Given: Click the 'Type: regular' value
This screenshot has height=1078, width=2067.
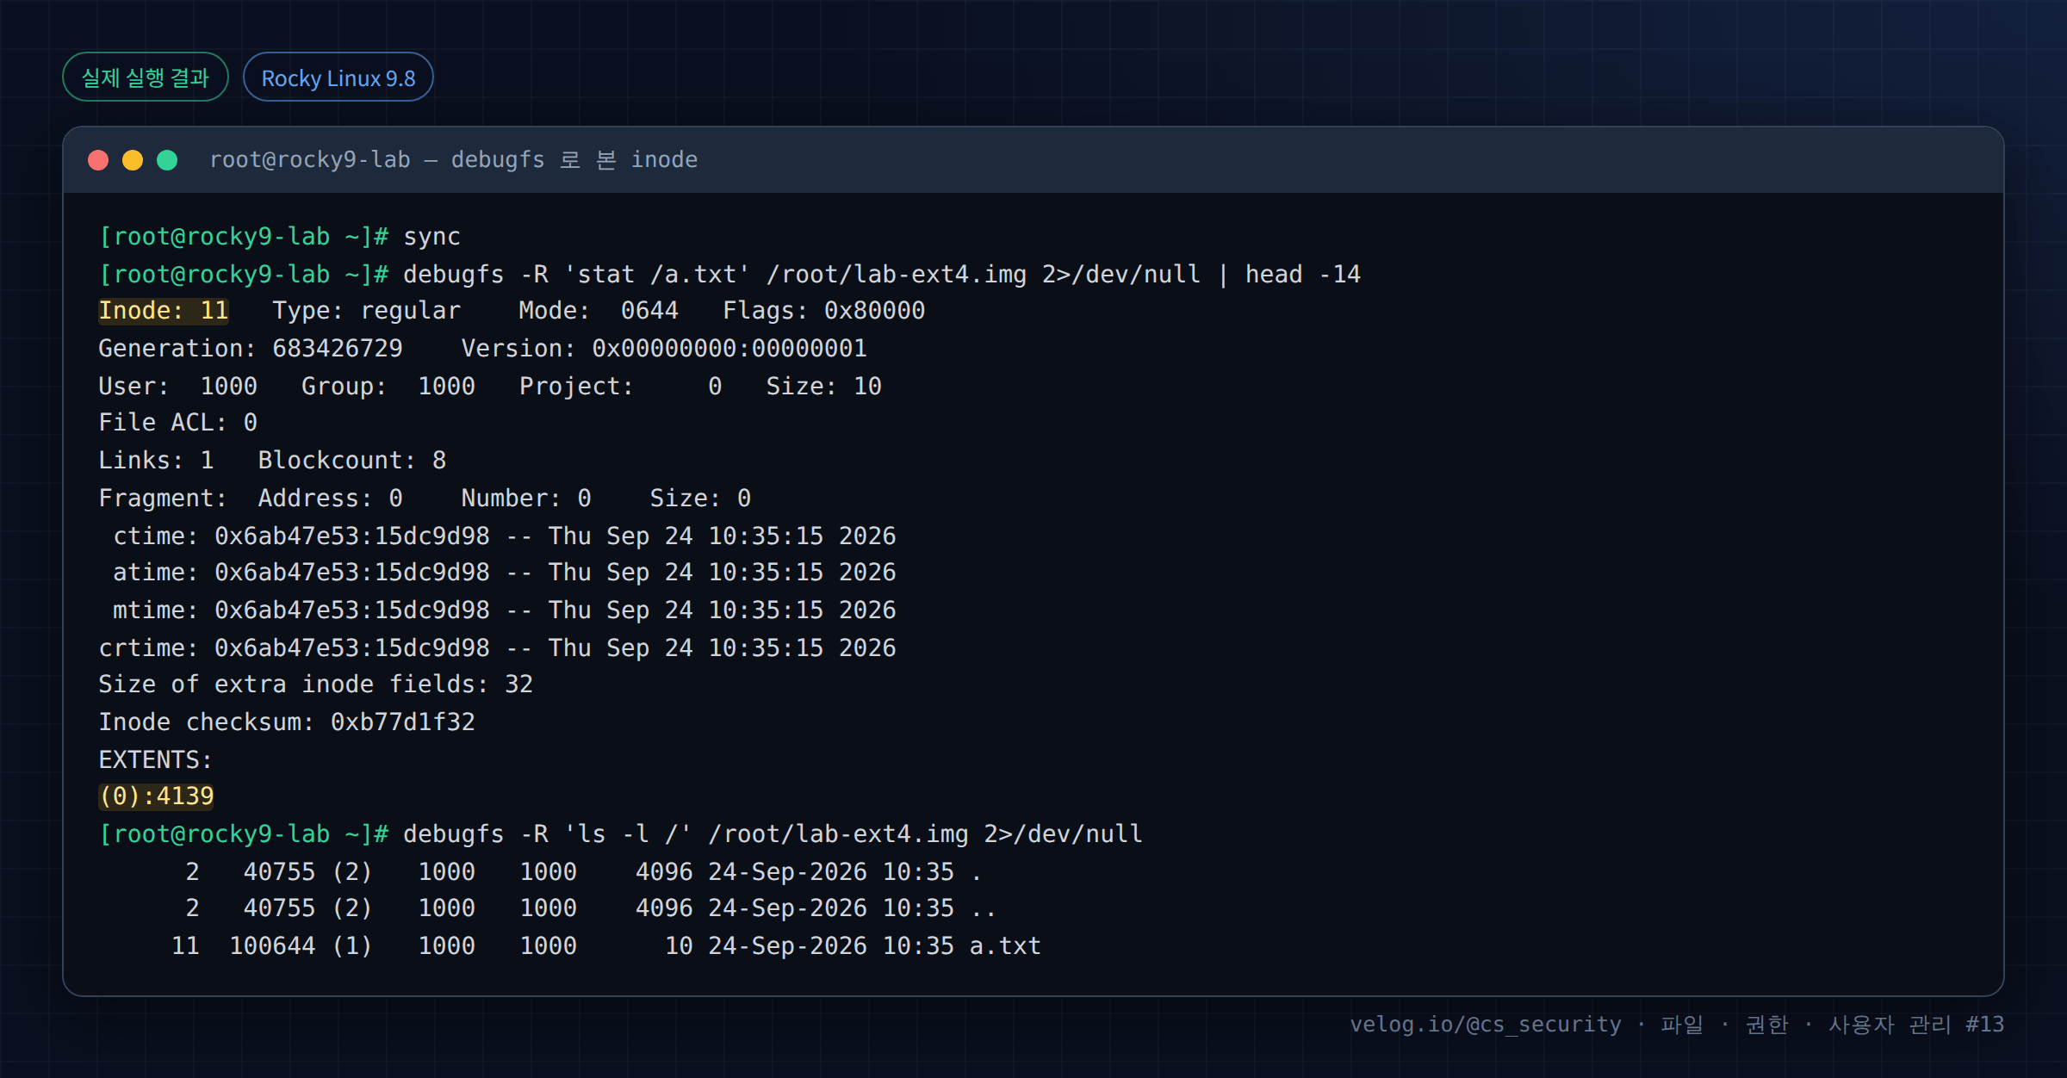Looking at the screenshot, I should click(367, 311).
